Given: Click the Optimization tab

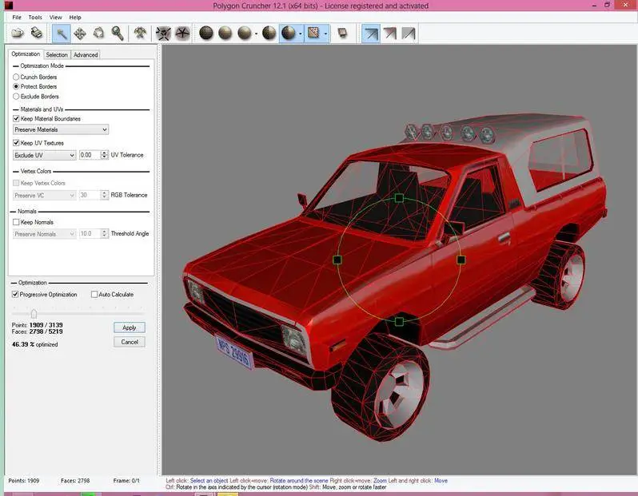Looking at the screenshot, I should click(26, 54).
